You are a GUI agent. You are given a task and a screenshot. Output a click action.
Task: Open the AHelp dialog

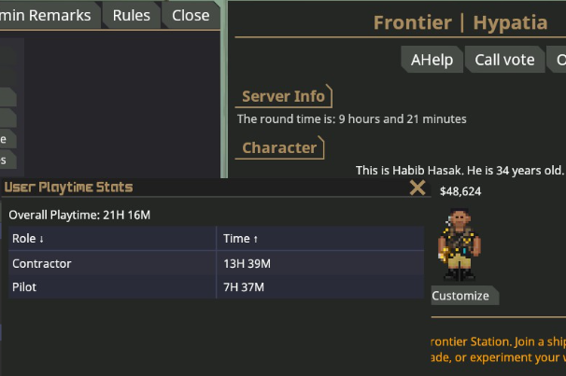(432, 60)
